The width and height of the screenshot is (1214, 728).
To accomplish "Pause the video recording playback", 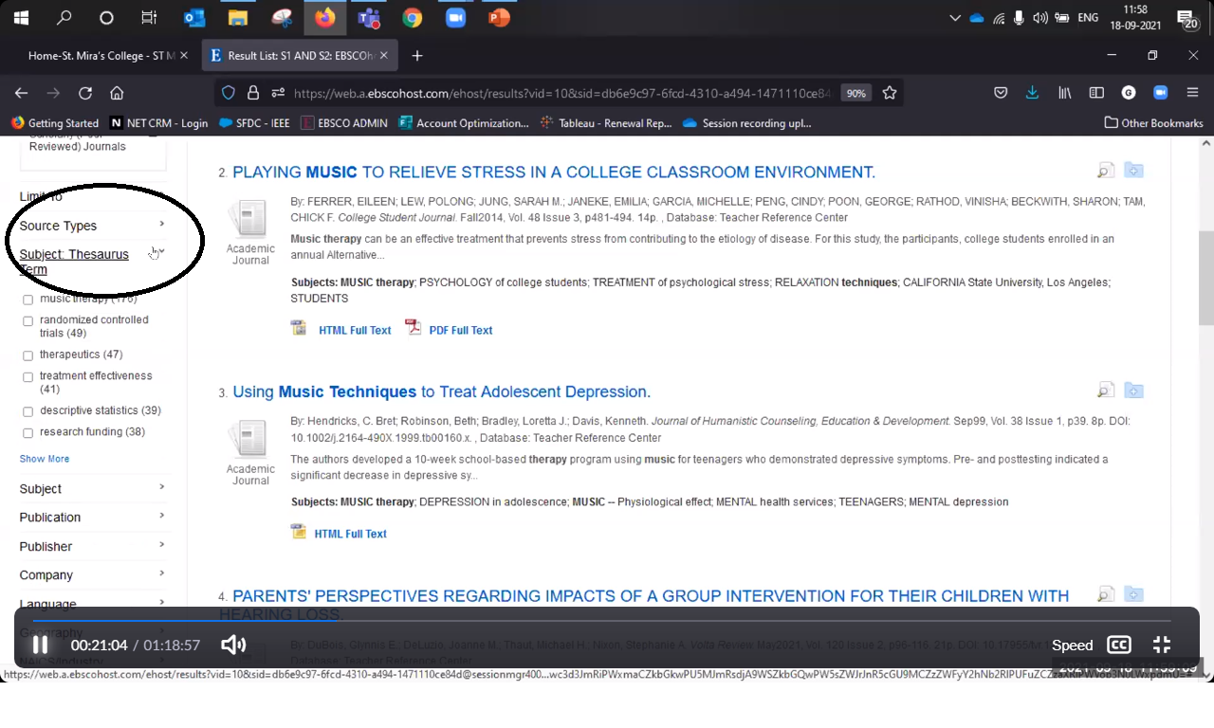I will click(40, 645).
